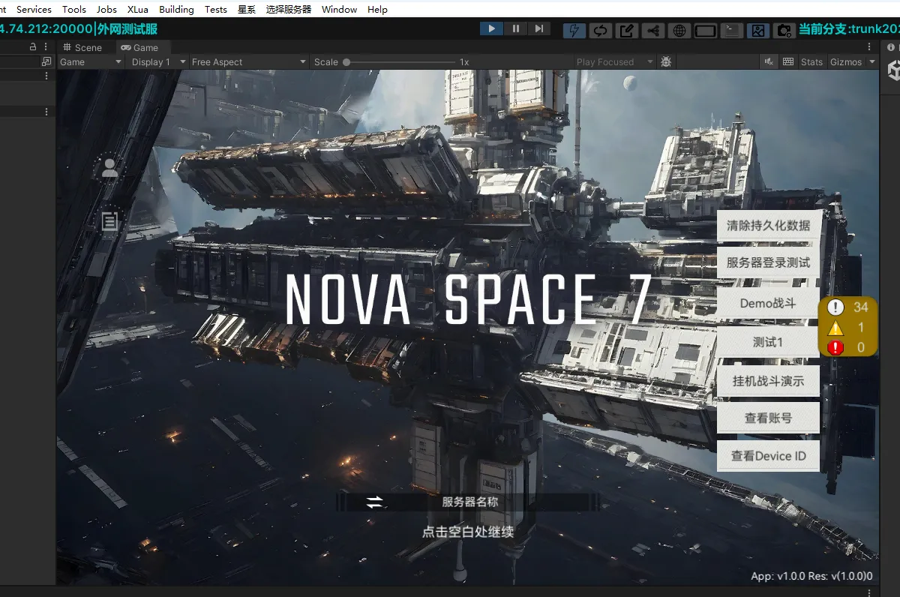Click the rounded rectangle toolbar icon
This screenshot has width=900, height=597.
[x=706, y=31]
